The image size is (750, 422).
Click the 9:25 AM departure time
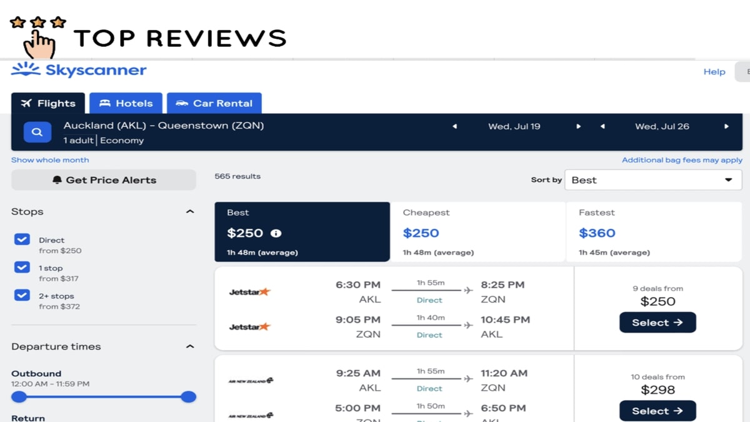tap(358, 373)
